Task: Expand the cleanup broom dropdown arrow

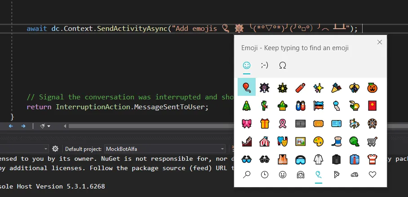Action: pyautogui.click(x=49, y=127)
